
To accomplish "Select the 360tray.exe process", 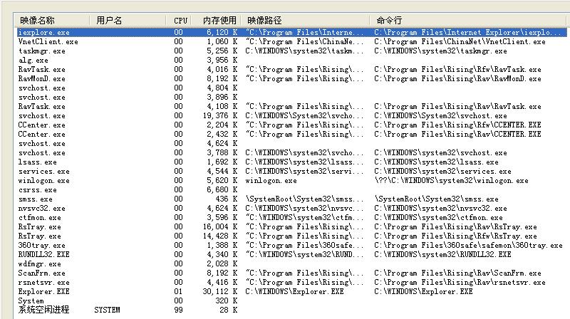I will [x=42, y=246].
